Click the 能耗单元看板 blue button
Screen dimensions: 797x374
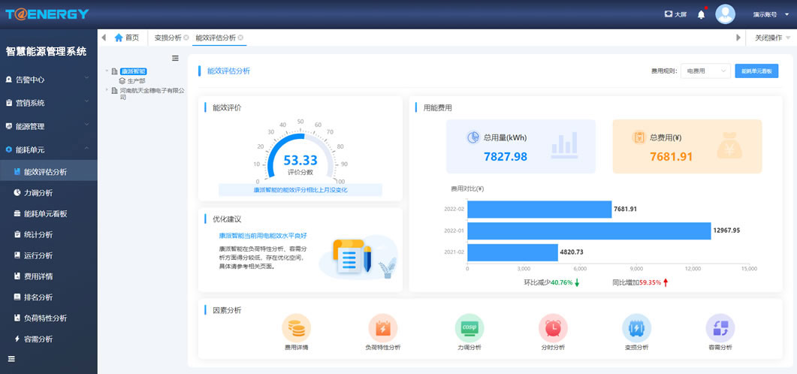click(x=756, y=71)
